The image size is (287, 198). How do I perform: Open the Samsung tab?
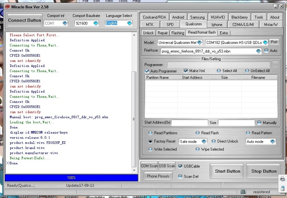click(x=197, y=17)
